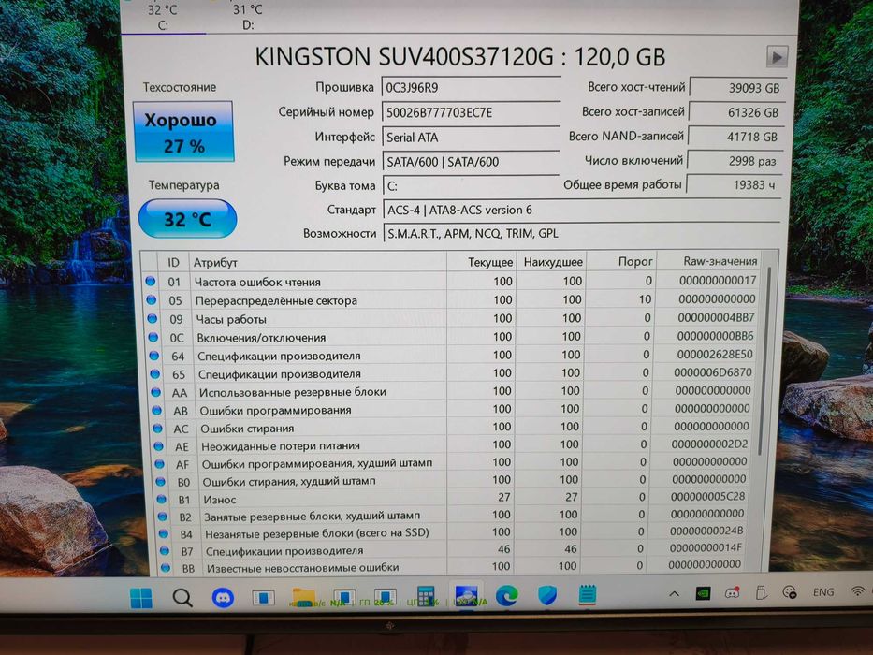The image size is (873, 655).
Task: Click the USB safely remove hardware tray icon
Action: pyautogui.click(x=761, y=592)
